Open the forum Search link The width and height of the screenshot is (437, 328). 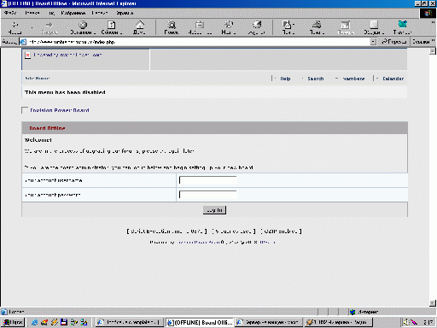click(x=316, y=79)
